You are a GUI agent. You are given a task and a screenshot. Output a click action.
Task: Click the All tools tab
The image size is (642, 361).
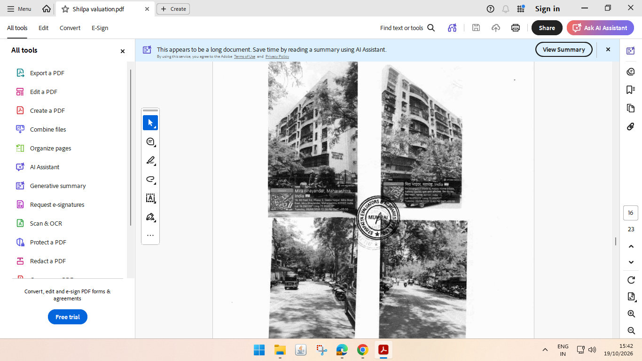(17, 28)
